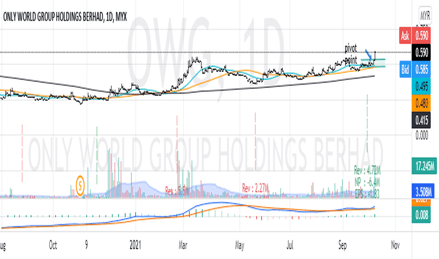This screenshot has height=259, width=439.
Task: Click the orange S split marker icon
Action: click(80, 186)
